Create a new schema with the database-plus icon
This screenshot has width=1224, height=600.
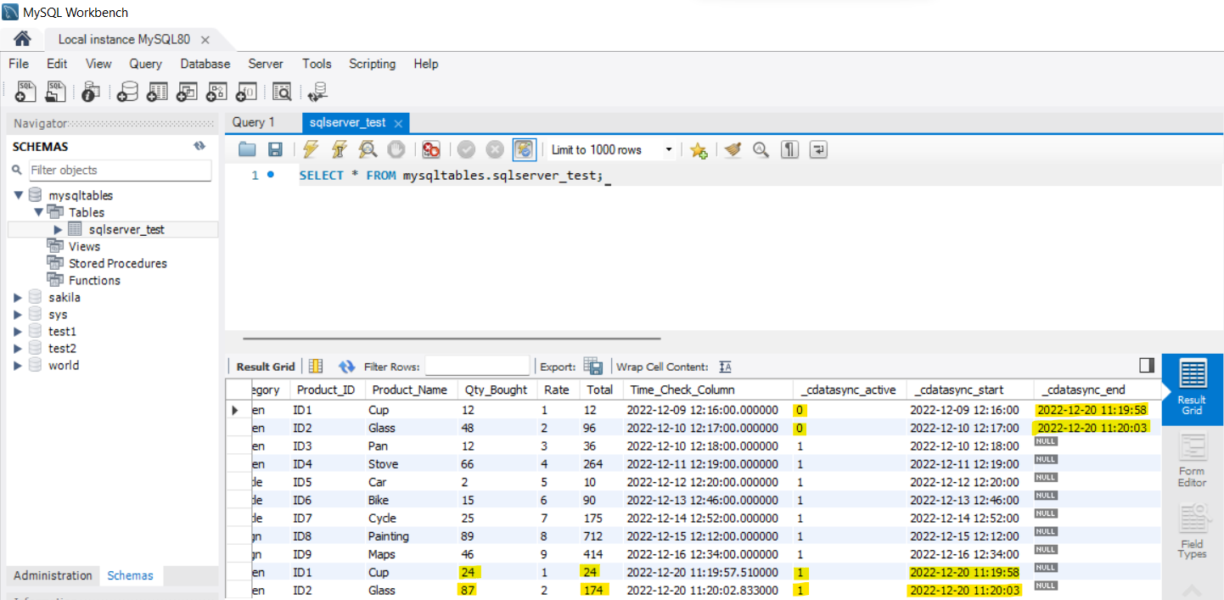point(126,91)
